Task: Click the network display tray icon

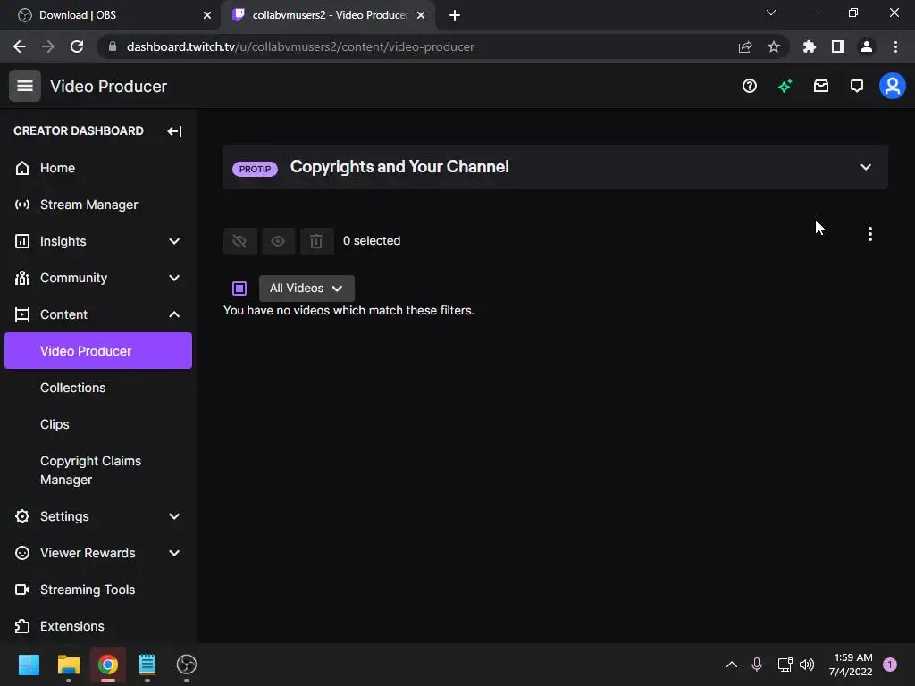Action: [x=785, y=665]
